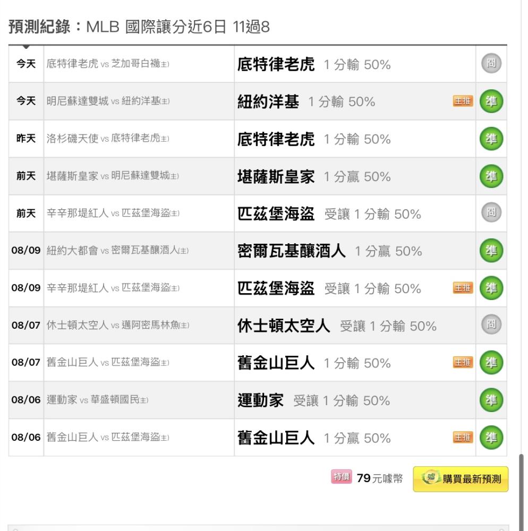
Task: Click green 準 icon for 洛杉磯天使 vs 底特律老虎
Action: (x=491, y=139)
